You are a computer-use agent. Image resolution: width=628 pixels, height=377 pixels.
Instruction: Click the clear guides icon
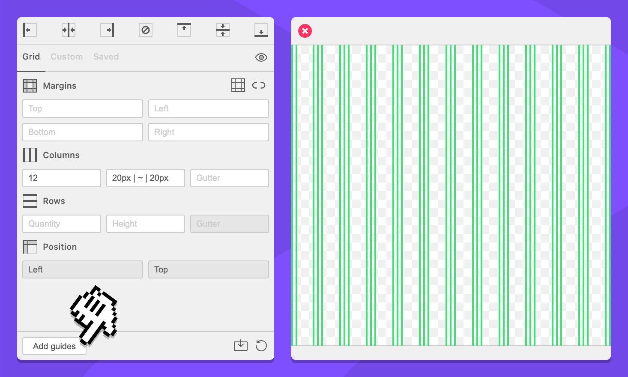click(x=146, y=30)
